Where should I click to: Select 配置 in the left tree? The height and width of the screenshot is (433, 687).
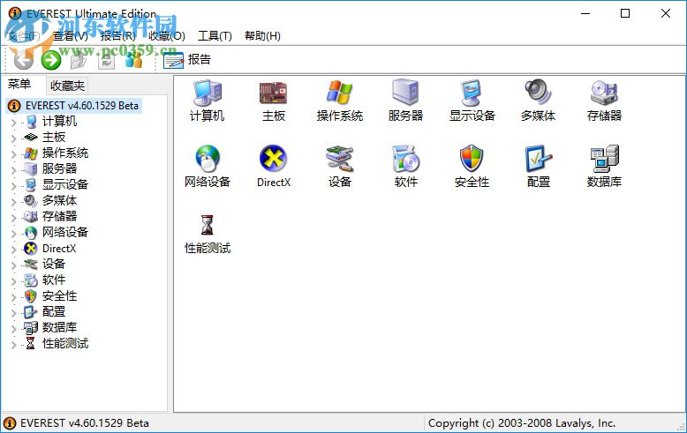coord(54,312)
